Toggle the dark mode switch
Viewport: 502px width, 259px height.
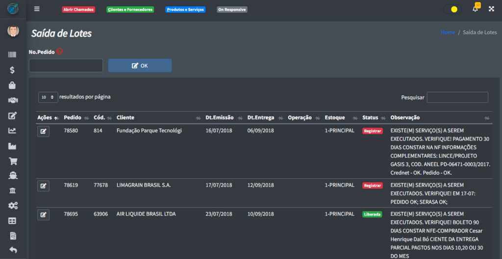point(452,9)
